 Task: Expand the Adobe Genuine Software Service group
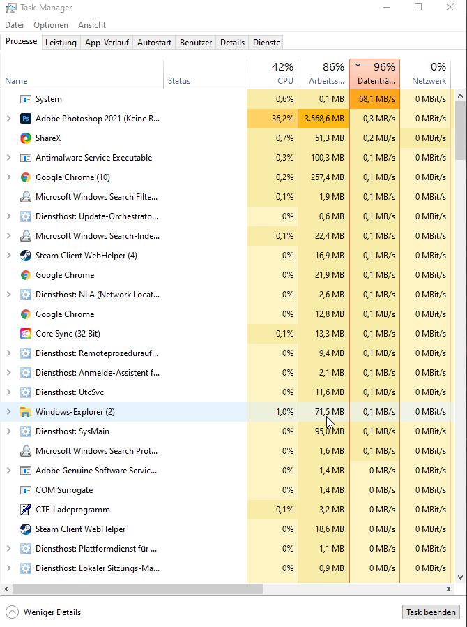pos(9,471)
